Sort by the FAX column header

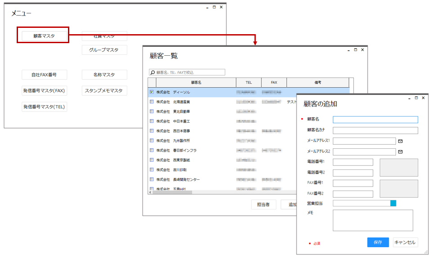point(274,82)
